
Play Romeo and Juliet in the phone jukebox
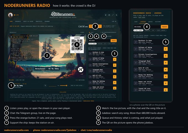click(166, 83)
